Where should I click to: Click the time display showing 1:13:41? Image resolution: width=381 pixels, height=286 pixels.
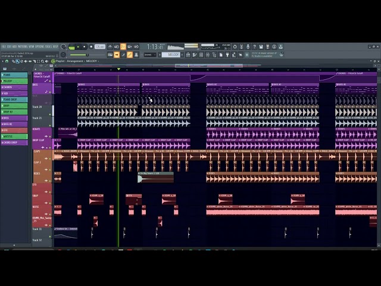click(155, 46)
